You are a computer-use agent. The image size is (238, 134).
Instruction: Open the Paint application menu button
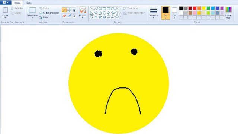(6, 3)
